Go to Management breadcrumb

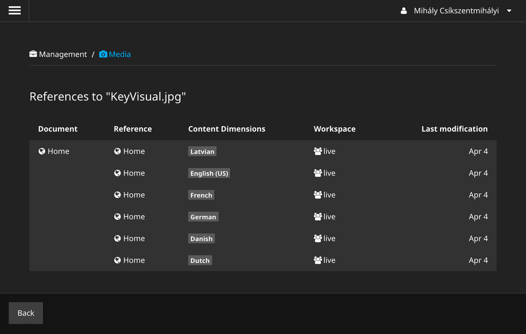click(x=63, y=54)
